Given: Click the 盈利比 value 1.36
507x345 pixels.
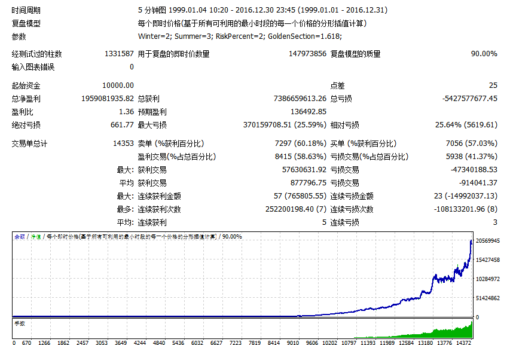Looking at the screenshot, I should 126,112.
